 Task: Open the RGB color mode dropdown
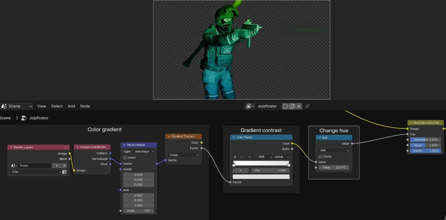point(264,157)
